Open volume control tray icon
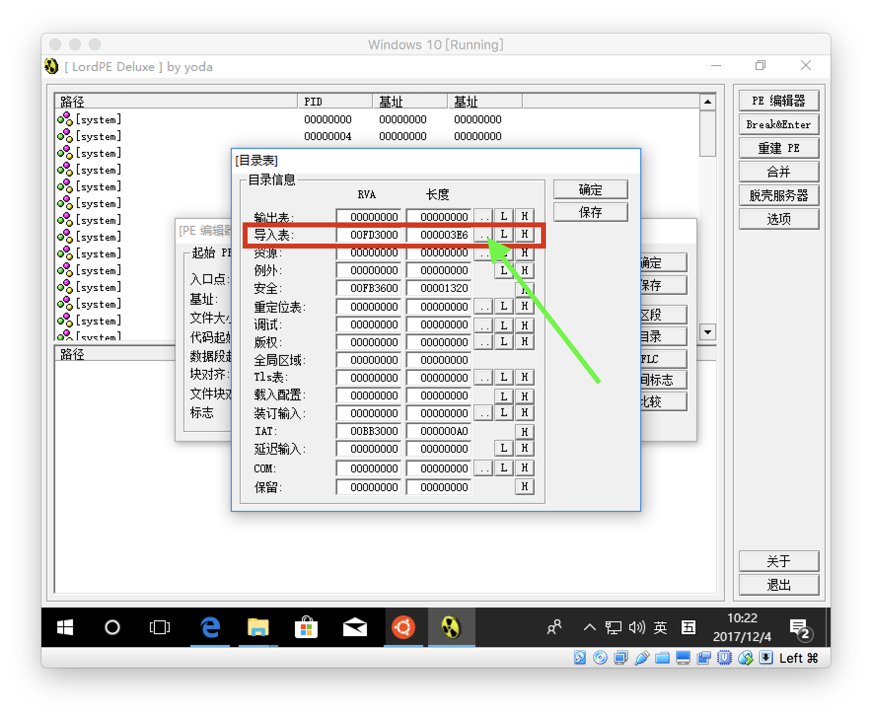 click(x=637, y=627)
